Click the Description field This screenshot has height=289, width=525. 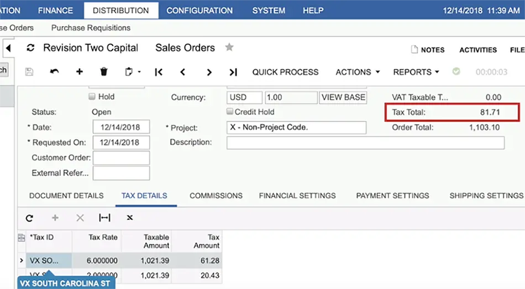coord(365,143)
